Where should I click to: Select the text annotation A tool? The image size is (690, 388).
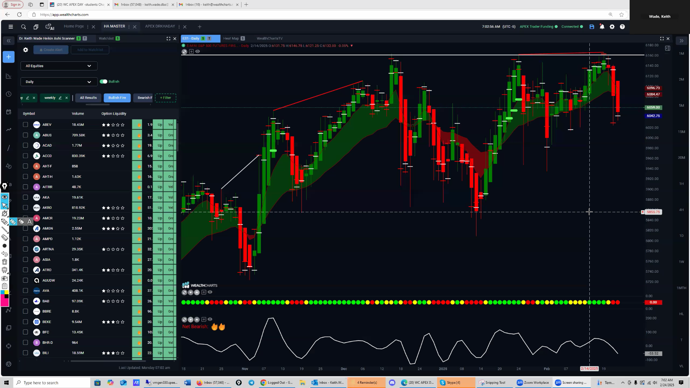pos(29,222)
